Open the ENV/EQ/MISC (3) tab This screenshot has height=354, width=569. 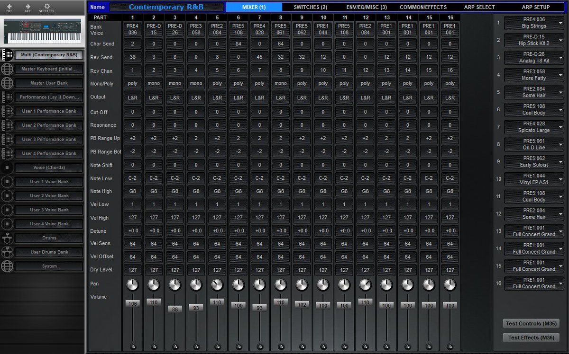click(x=367, y=7)
